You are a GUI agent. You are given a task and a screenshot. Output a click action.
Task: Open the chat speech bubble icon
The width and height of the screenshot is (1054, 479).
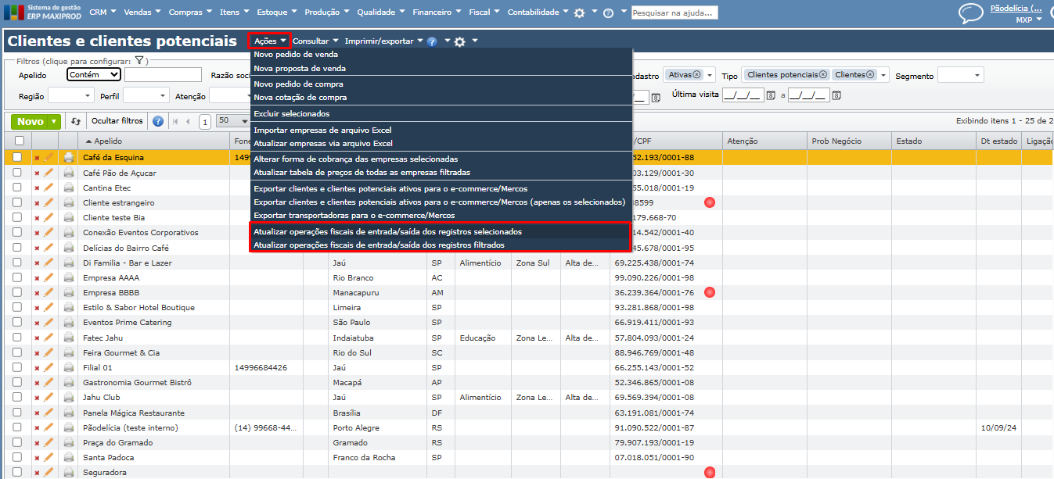pos(970,13)
